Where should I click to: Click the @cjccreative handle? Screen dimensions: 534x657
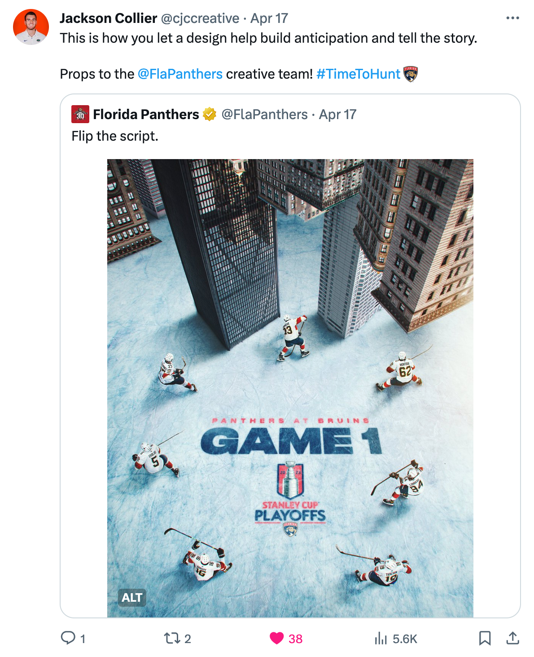click(x=200, y=18)
